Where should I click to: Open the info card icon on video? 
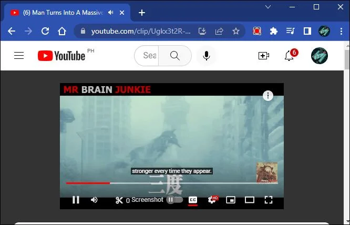[268, 96]
